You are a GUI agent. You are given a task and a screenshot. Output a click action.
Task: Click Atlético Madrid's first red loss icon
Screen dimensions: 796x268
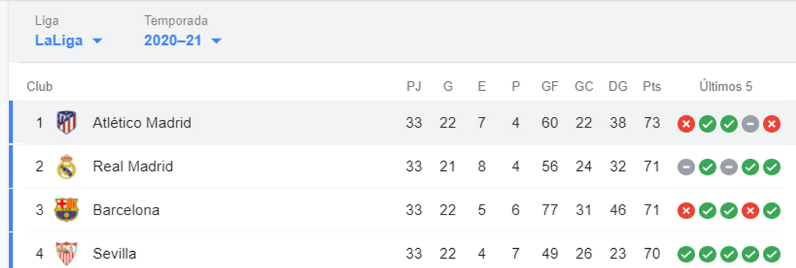point(686,123)
